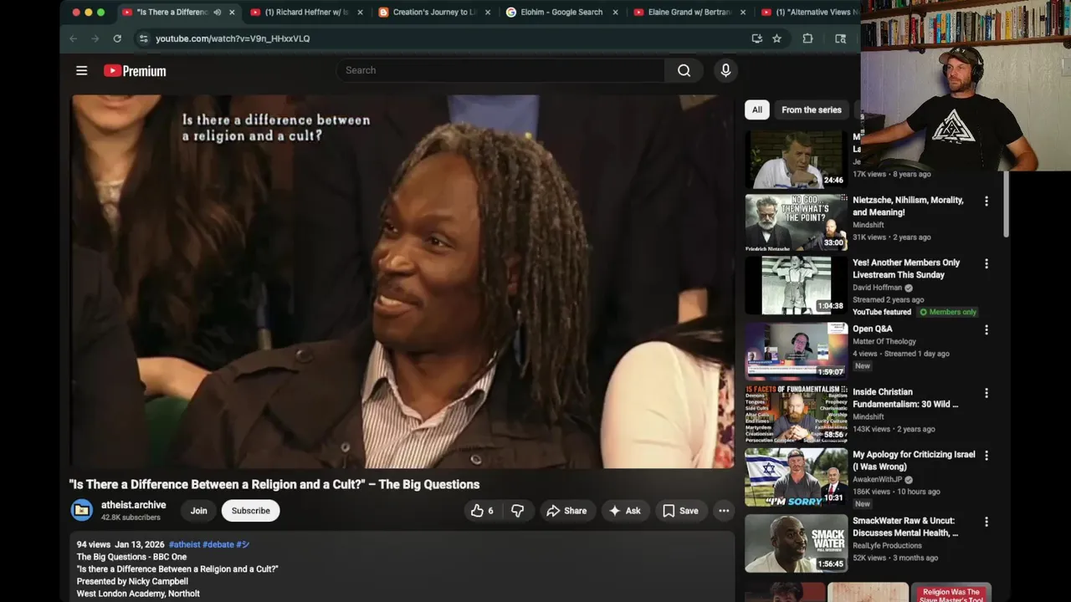This screenshot has width=1071, height=602.
Task: Open Chrome extensions puzzle icon
Action: tap(807, 38)
